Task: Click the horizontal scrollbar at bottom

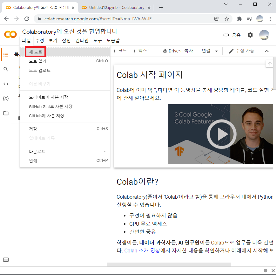Action: point(169,265)
